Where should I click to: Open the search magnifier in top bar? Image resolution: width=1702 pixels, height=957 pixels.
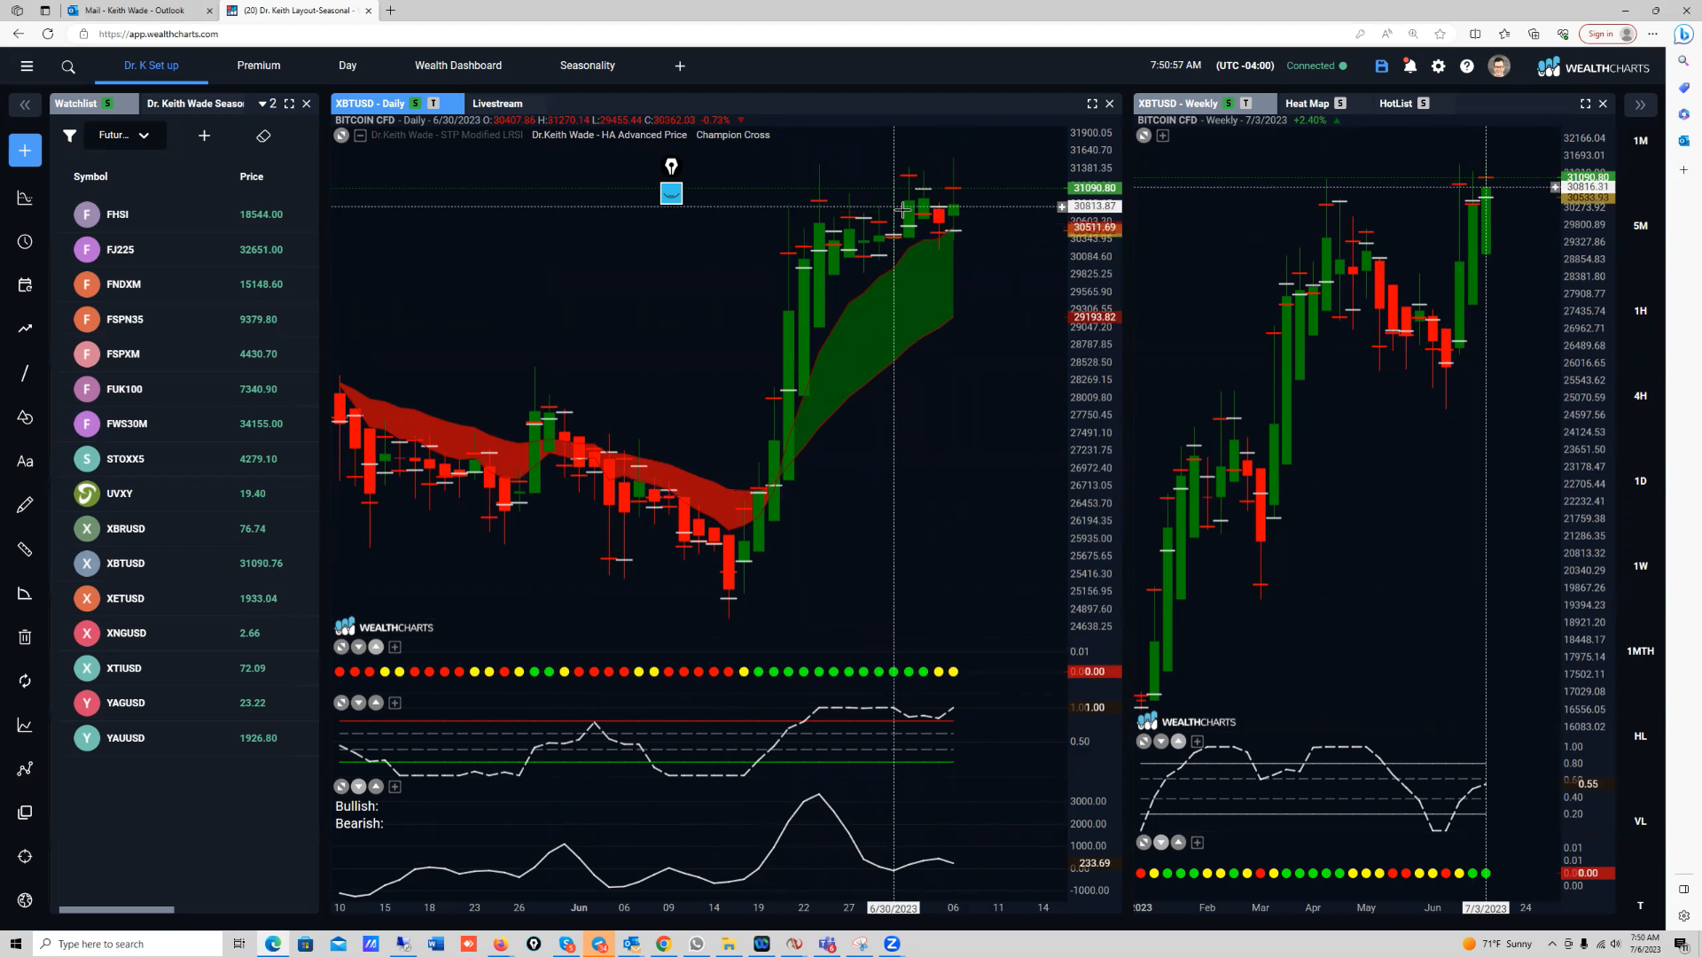tap(68, 66)
